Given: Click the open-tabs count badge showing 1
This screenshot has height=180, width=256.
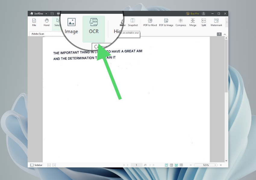Looking at the screenshot, I should tap(219, 34).
